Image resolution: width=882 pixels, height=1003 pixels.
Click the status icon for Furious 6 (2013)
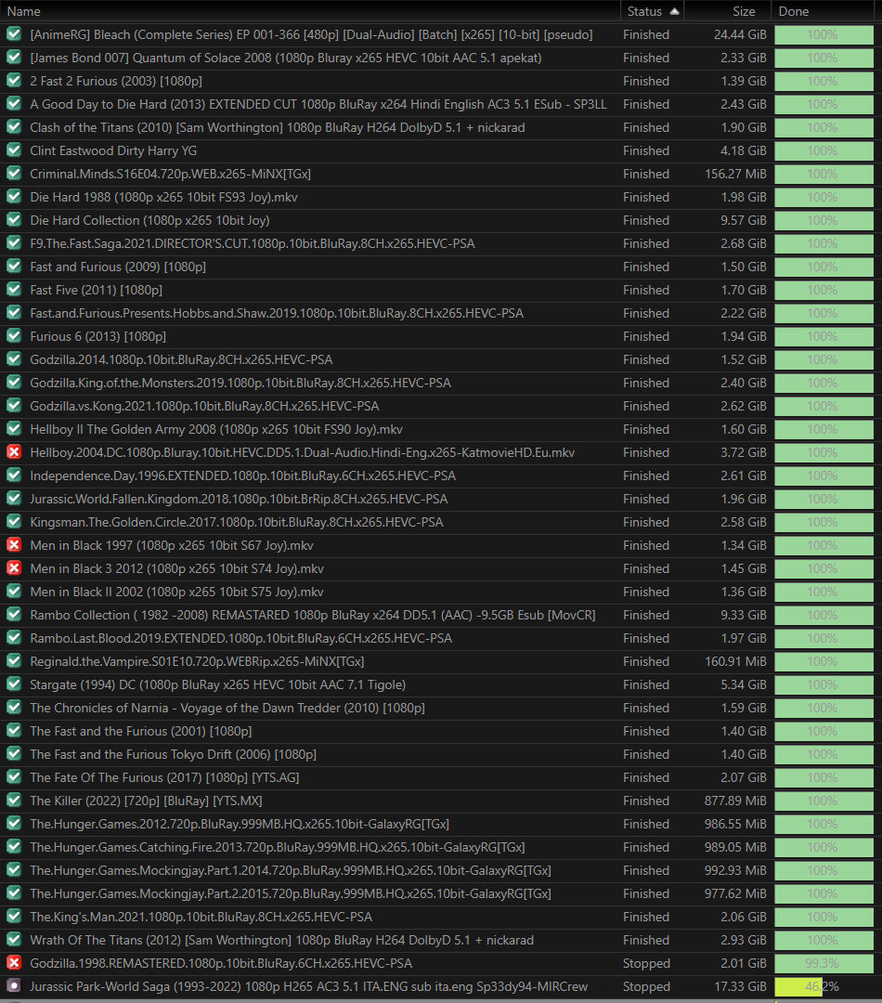pos(13,336)
